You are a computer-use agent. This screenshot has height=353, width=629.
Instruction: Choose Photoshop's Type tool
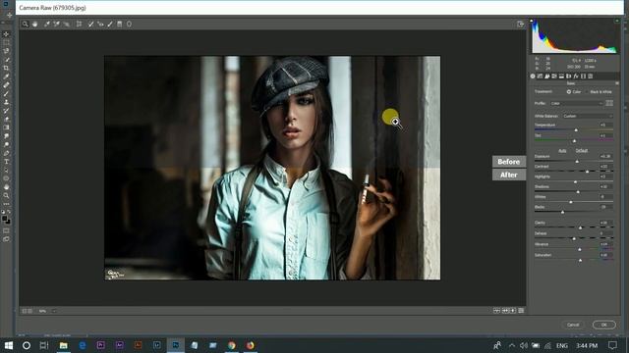(x=6, y=162)
